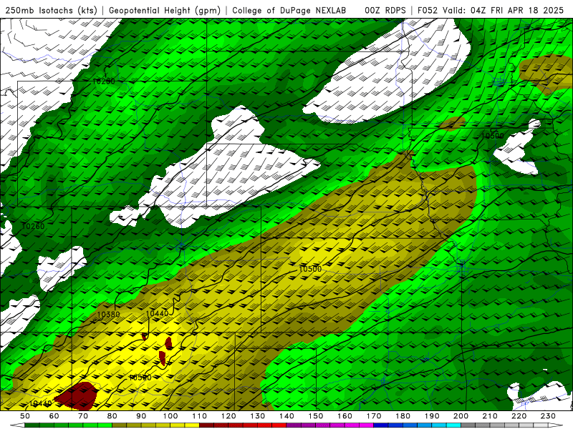The image size is (573, 429).
Task: Click the 170 value on the color scale
Action: click(374, 416)
